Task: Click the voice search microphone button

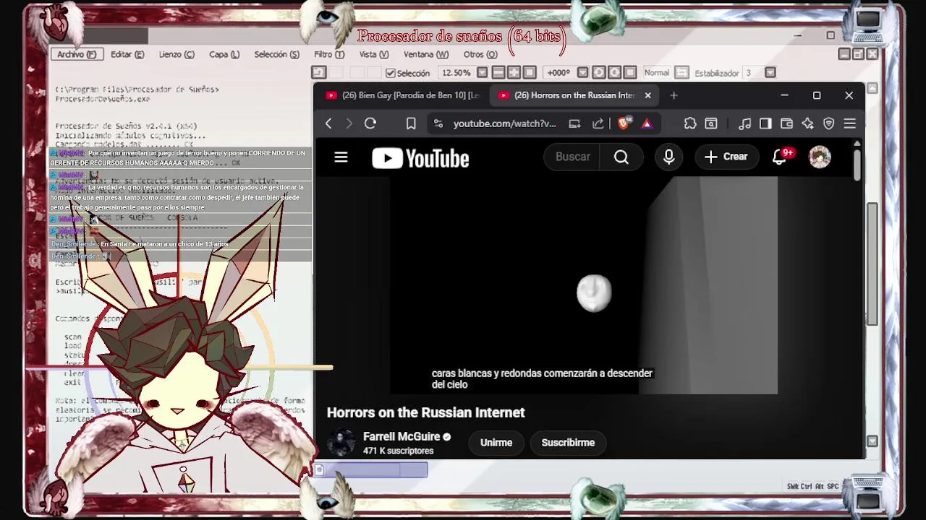Action: coord(668,157)
